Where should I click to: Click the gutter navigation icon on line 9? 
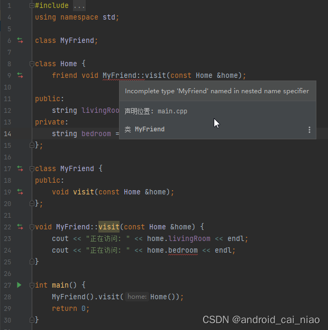point(20,75)
